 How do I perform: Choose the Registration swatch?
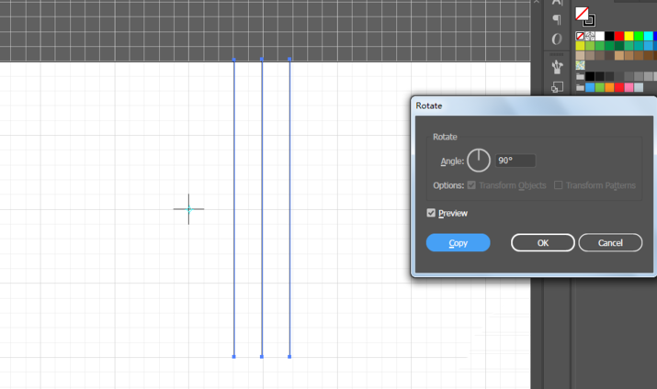tap(590, 36)
